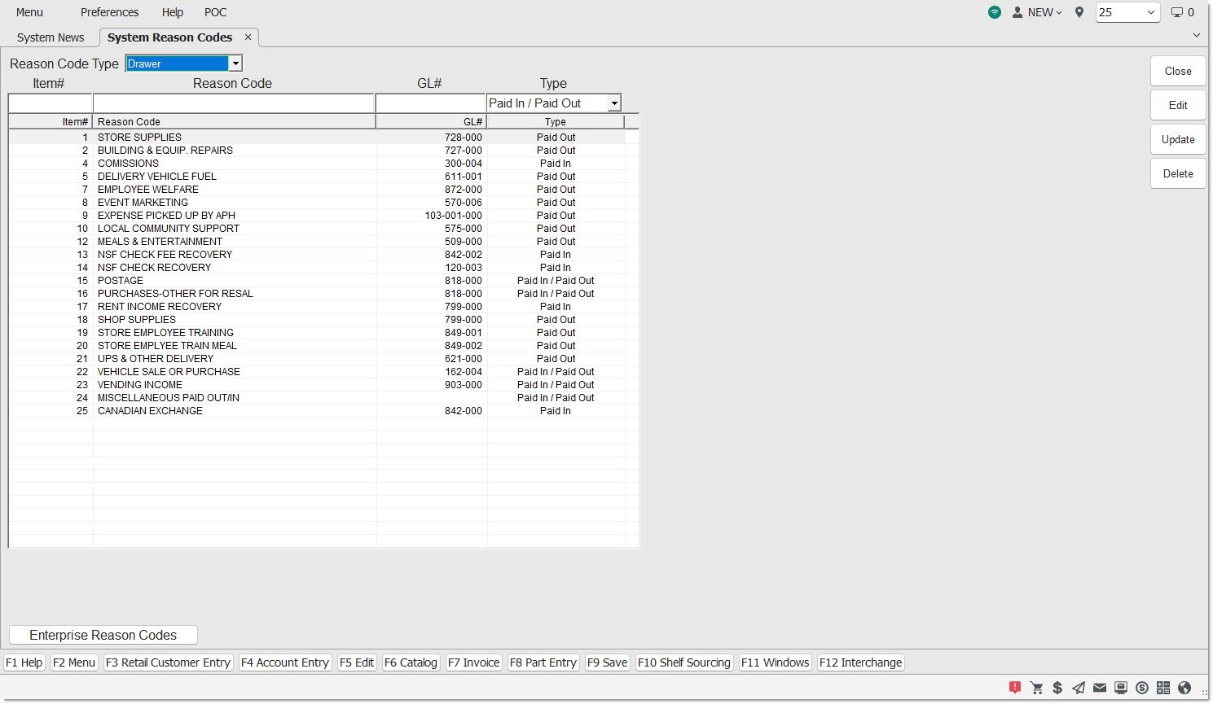The height and width of the screenshot is (704, 1213).
Task: Click the Reason Code input field
Action: click(x=233, y=103)
